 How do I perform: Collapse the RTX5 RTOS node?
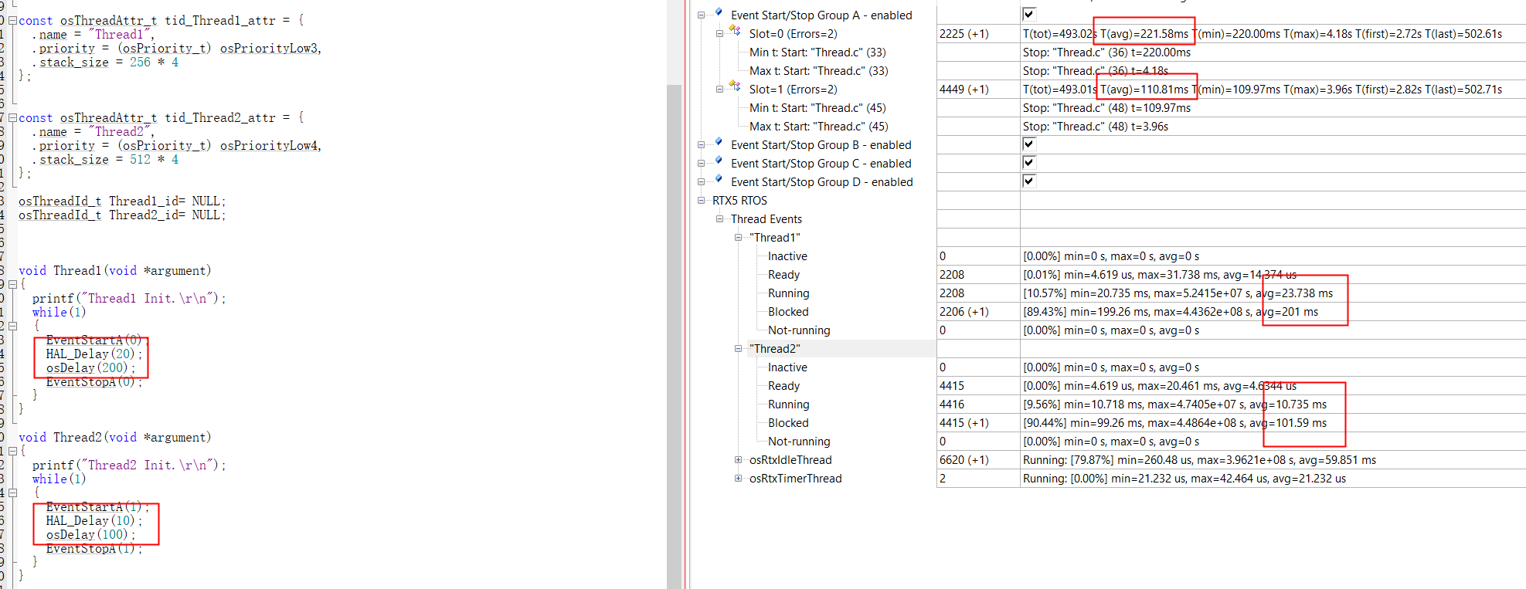tap(702, 201)
